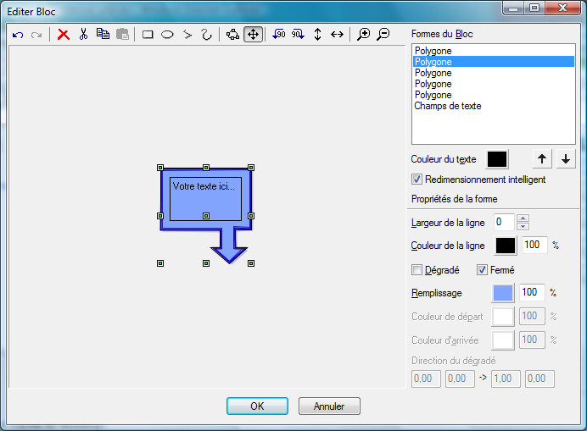Zoom in on the canvas

coord(363,35)
